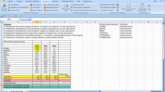Click the Undo icon

[x=4, y=16]
